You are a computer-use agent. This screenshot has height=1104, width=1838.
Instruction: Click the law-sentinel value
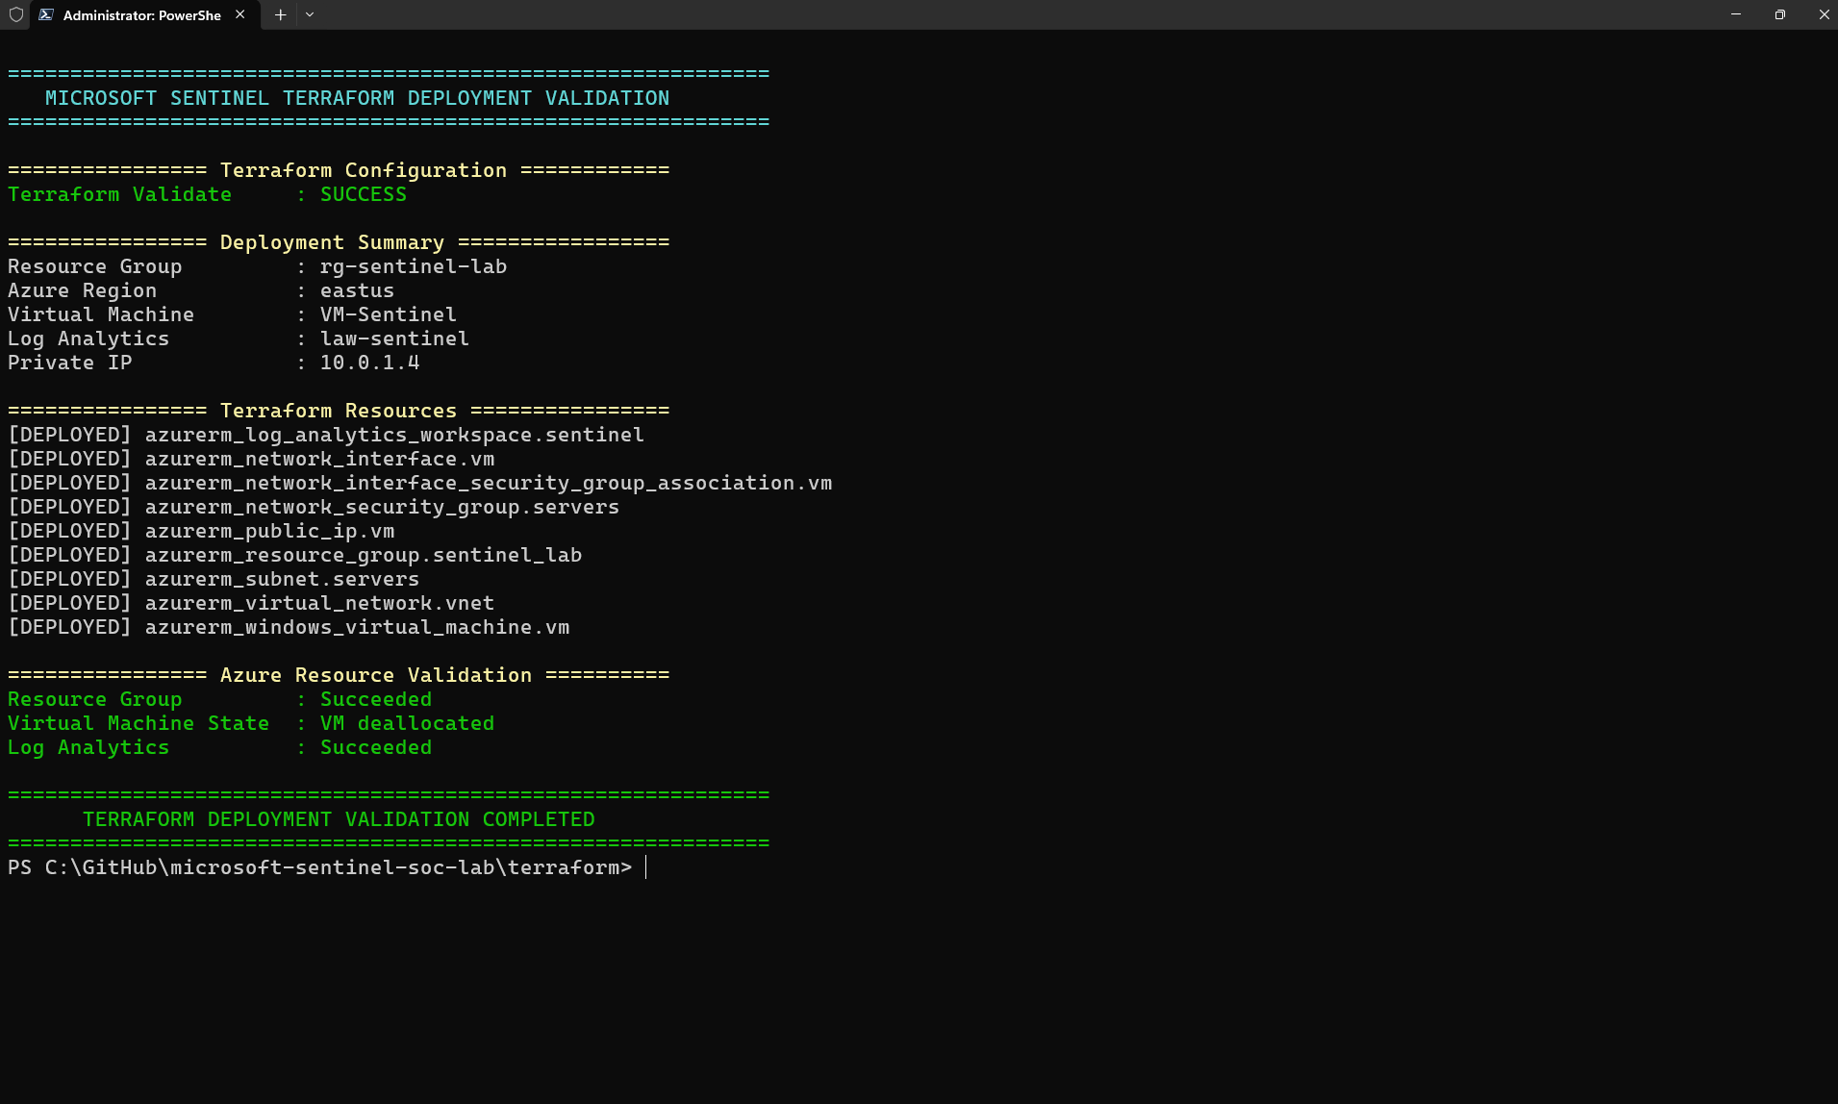pos(394,339)
